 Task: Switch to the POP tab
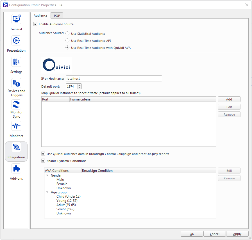[x=57, y=16]
